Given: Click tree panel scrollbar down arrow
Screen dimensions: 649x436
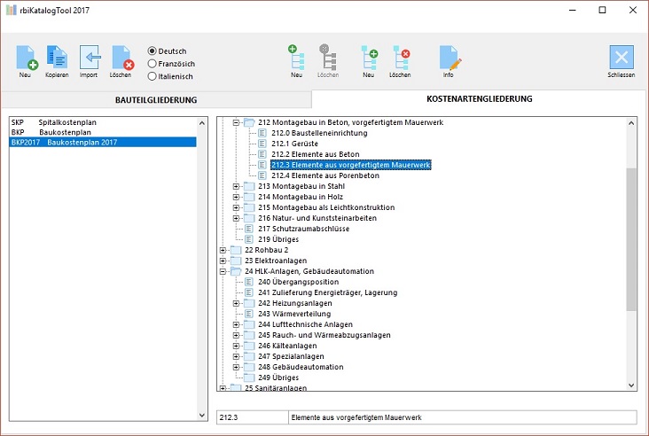Looking at the screenshot, I should [x=631, y=385].
